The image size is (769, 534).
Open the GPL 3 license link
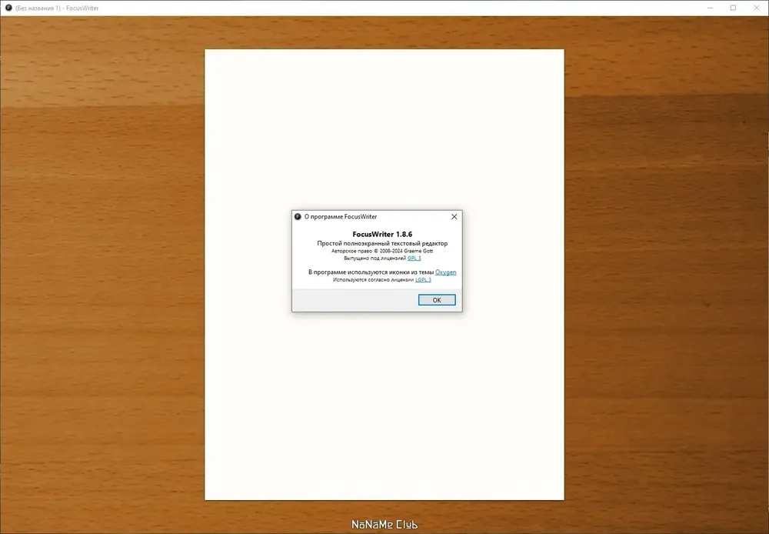(x=414, y=259)
